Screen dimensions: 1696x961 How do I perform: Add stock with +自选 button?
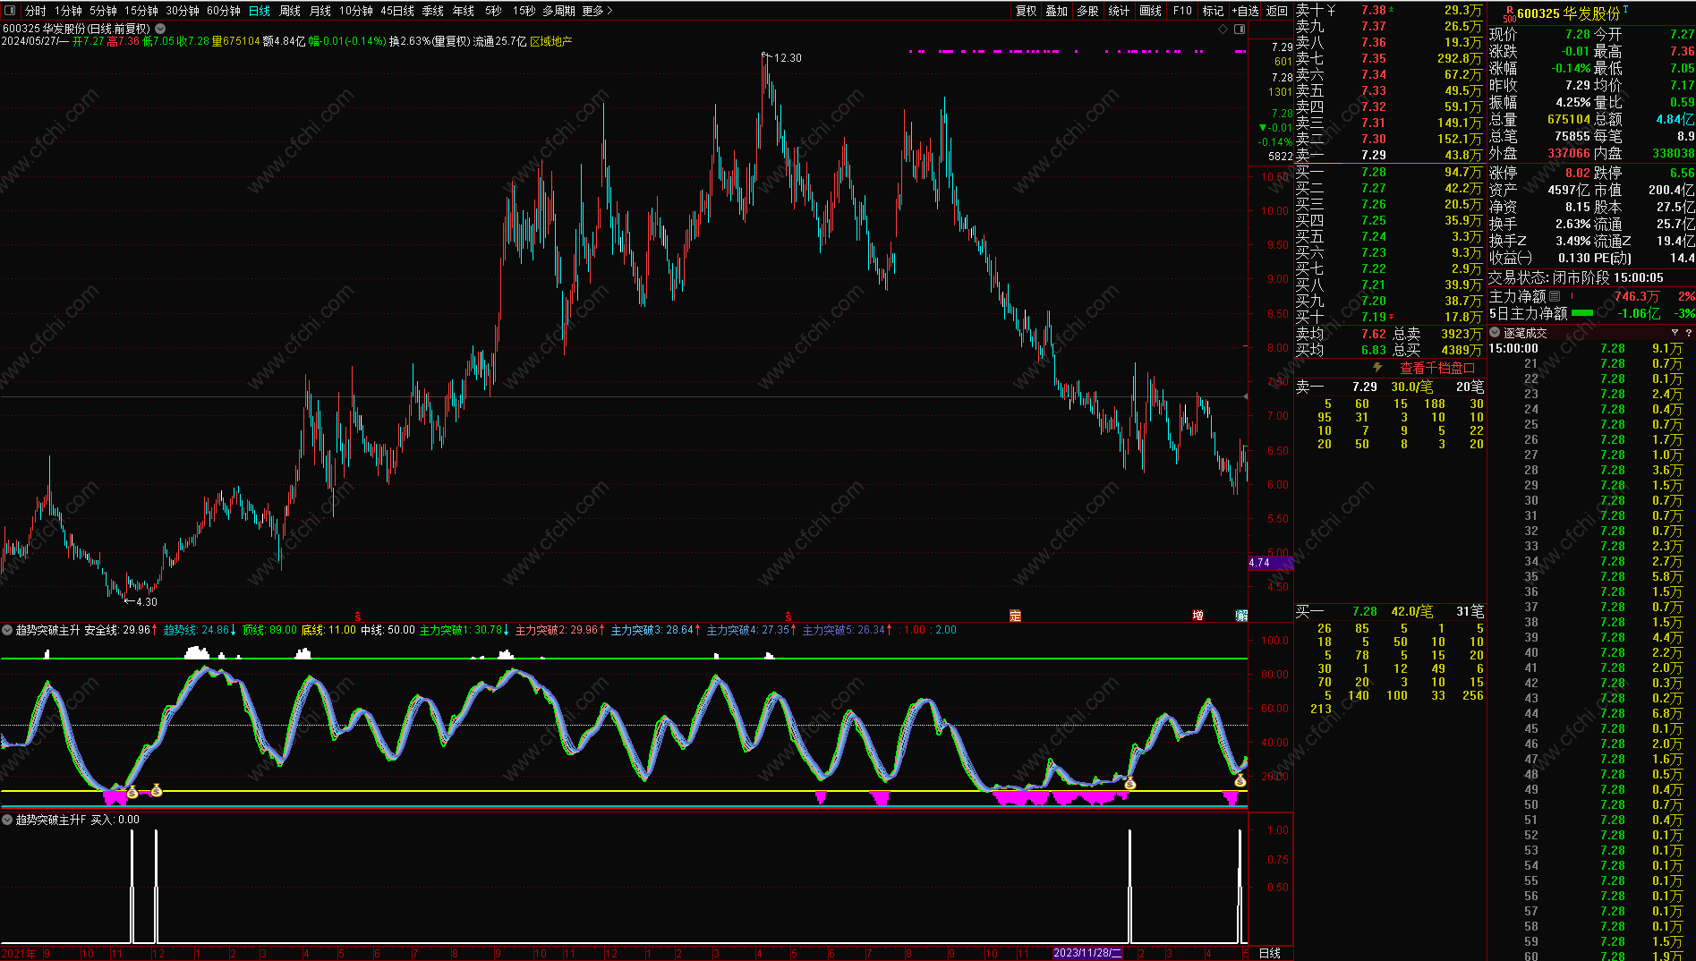coord(1245,11)
